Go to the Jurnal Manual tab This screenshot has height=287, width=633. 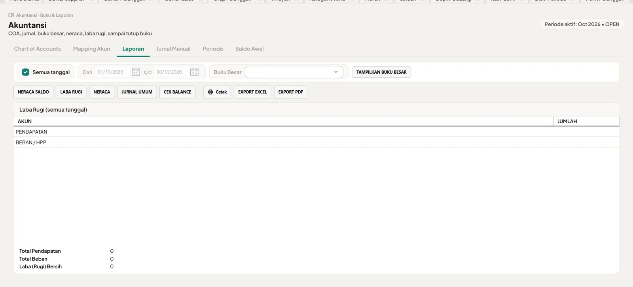[173, 49]
